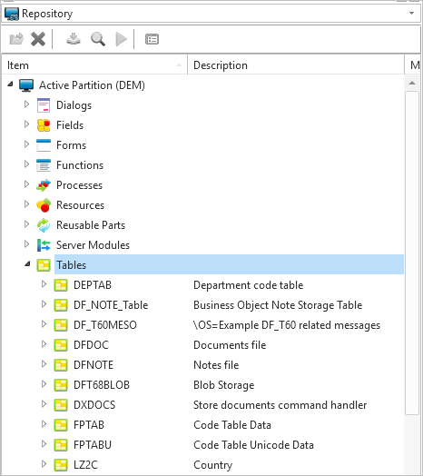The image size is (423, 476).
Task: Click the open folder toolbar icon
Action: point(16,39)
